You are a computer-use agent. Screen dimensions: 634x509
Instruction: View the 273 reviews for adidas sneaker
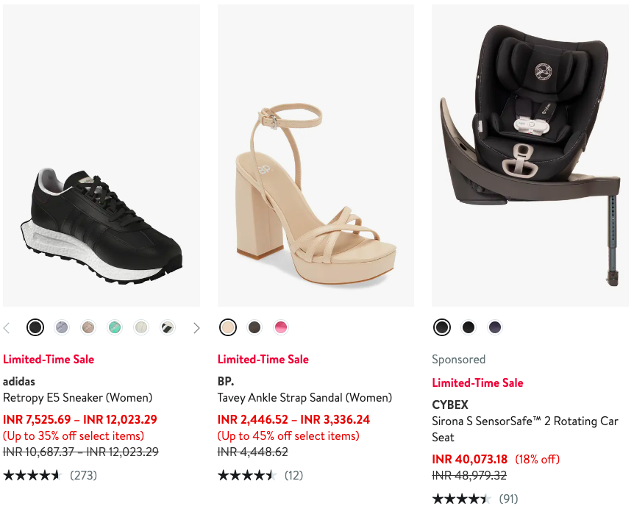(x=83, y=475)
